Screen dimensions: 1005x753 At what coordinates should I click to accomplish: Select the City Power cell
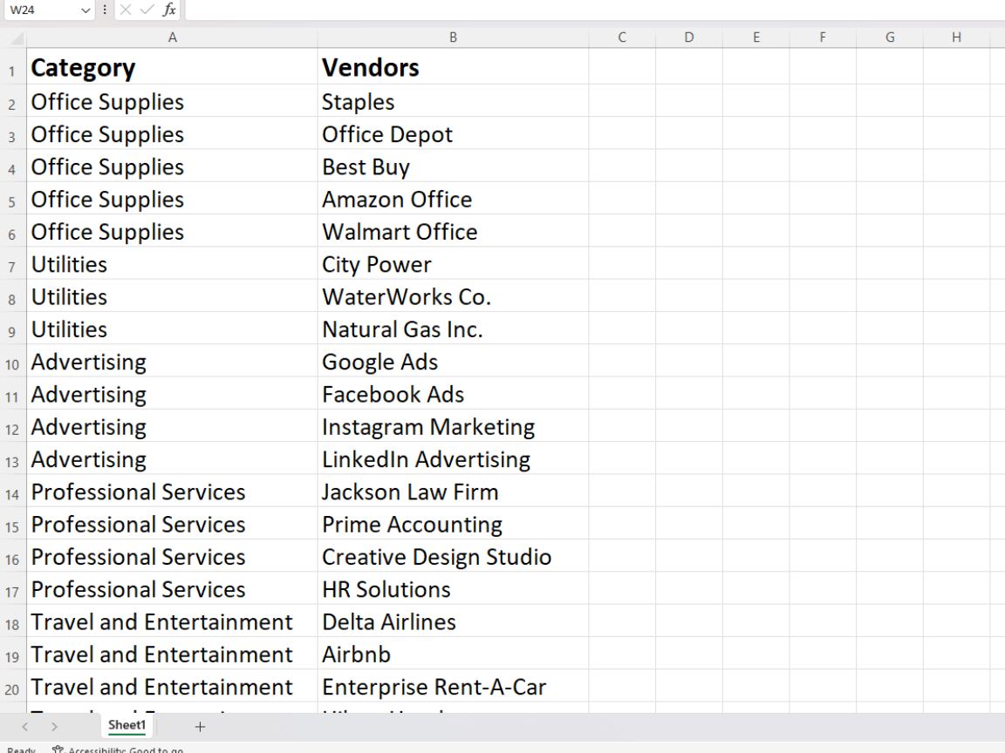click(x=453, y=264)
